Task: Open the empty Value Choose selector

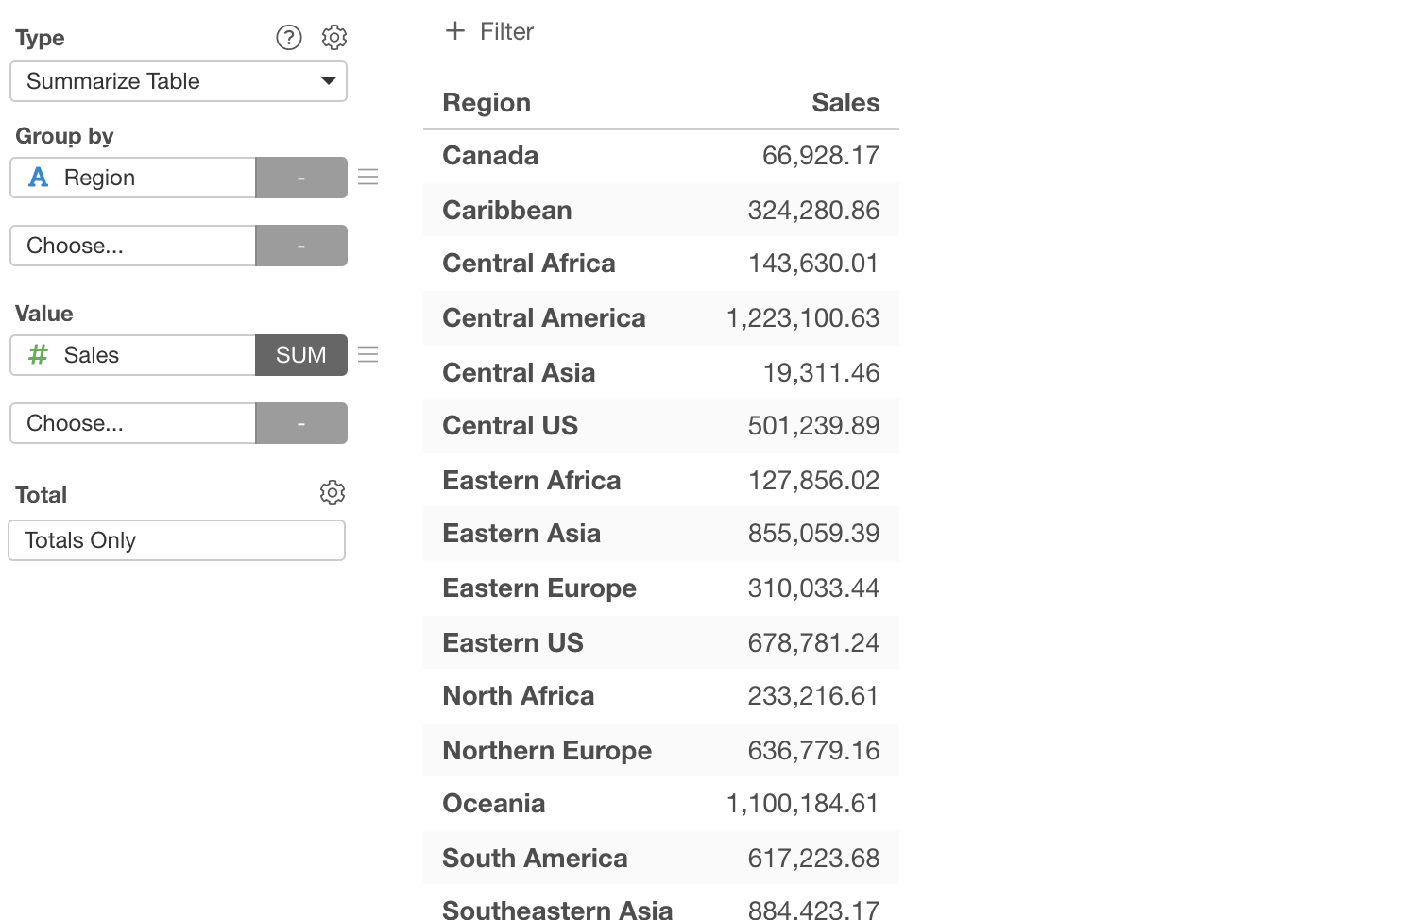Action: tap(132, 423)
